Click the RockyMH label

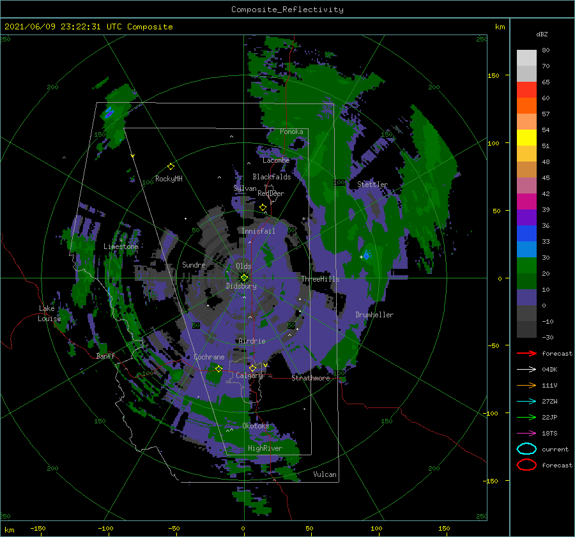pos(169,179)
